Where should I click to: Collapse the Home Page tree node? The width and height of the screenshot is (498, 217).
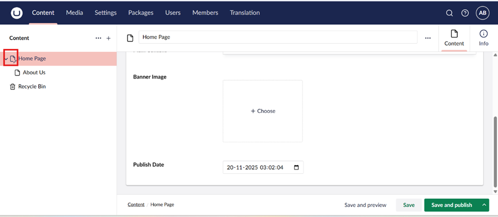(x=6, y=59)
